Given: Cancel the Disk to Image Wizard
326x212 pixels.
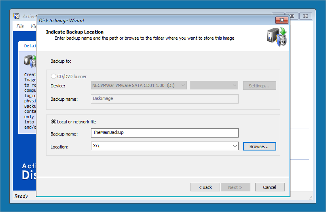Looking at the screenshot, I should (270, 187).
